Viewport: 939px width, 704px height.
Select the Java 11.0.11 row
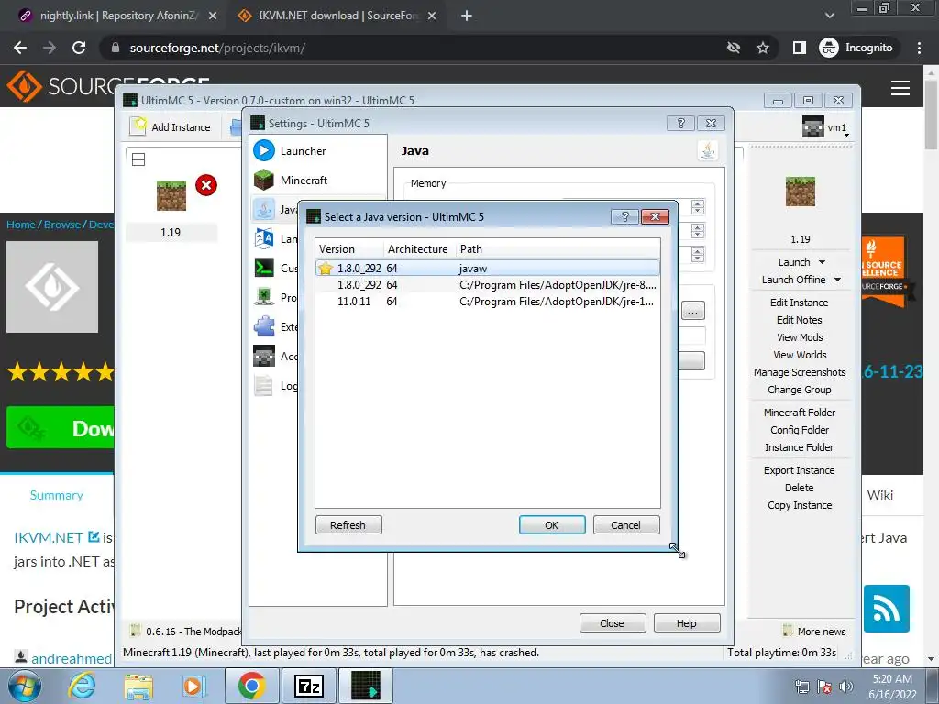(488, 302)
